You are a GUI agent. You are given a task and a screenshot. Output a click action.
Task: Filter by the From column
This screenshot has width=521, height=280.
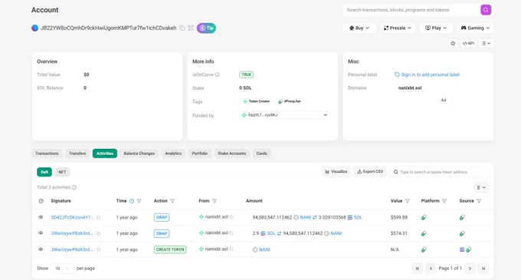(x=215, y=201)
